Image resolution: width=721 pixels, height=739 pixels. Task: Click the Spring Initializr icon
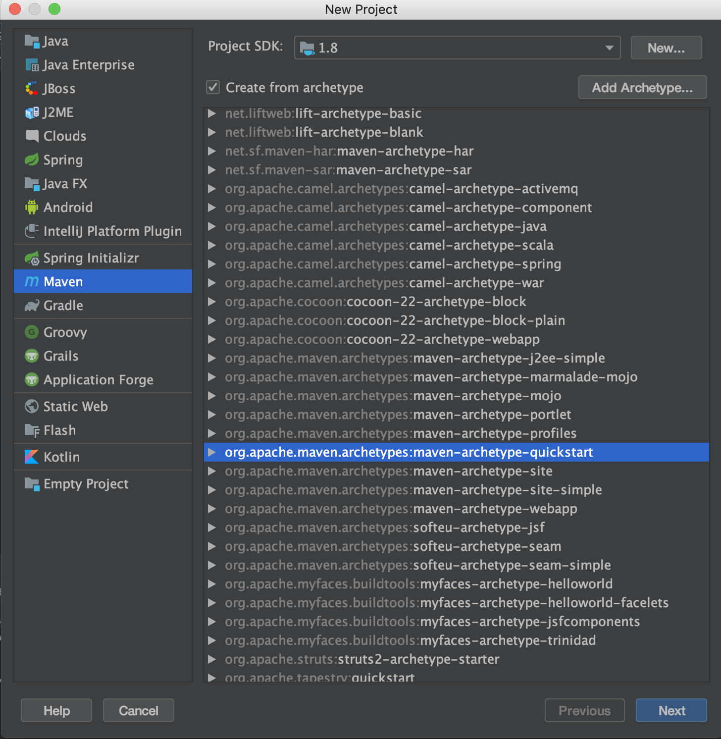[x=32, y=258]
